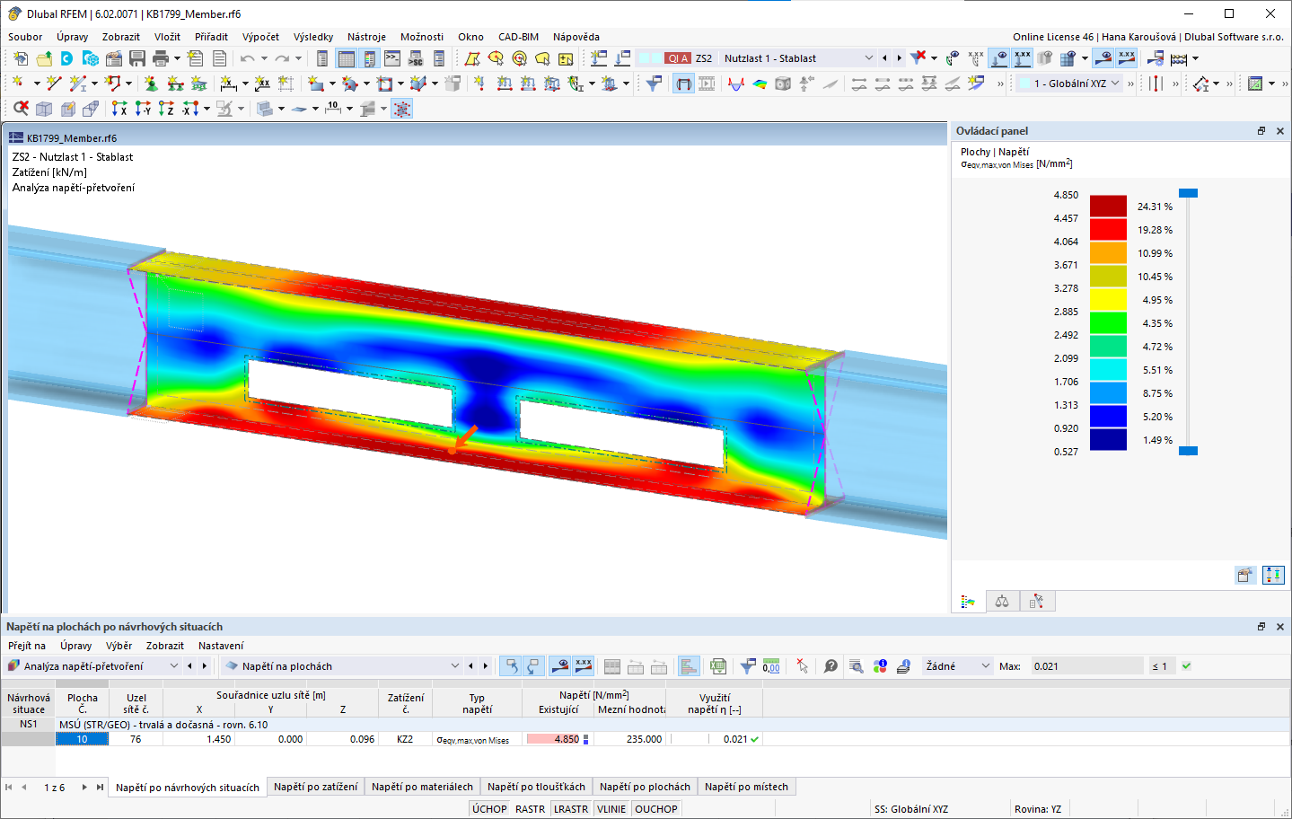Open the script manager (>SC) icon
1292x819 pixels.
pos(416,58)
